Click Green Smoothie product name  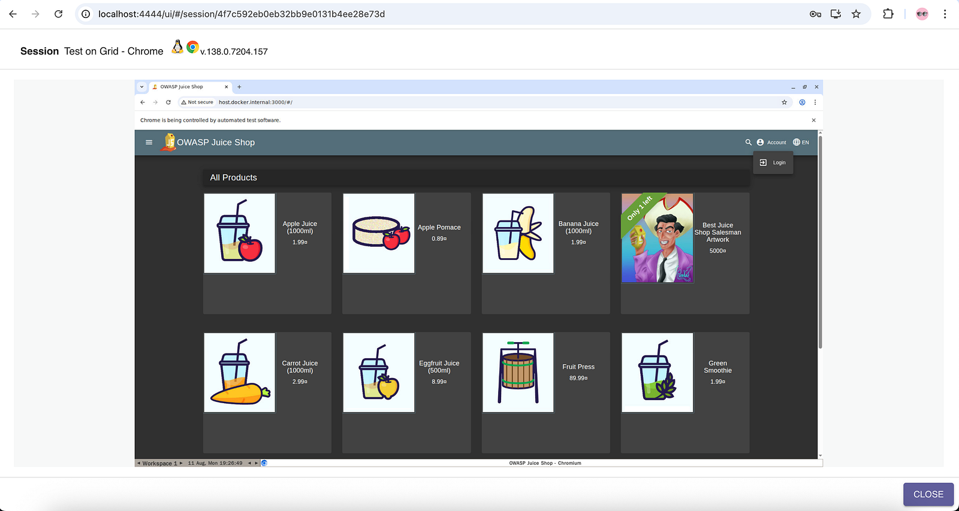[717, 367]
